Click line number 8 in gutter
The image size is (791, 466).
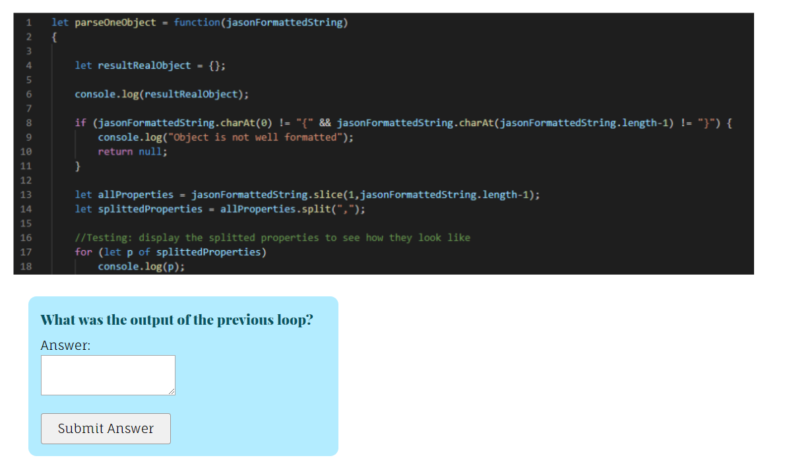click(29, 123)
